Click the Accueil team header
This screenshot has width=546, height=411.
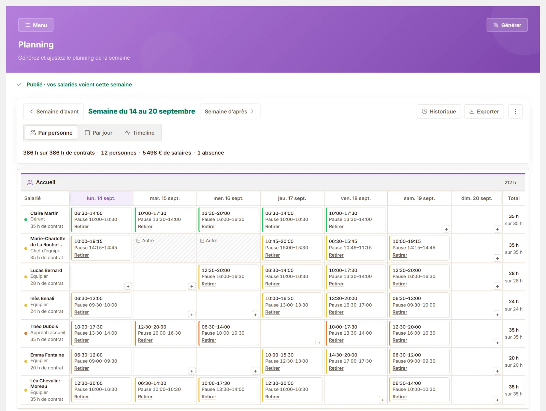[273, 182]
